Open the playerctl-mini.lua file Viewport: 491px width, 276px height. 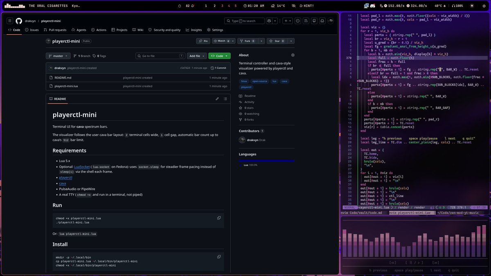point(66,86)
